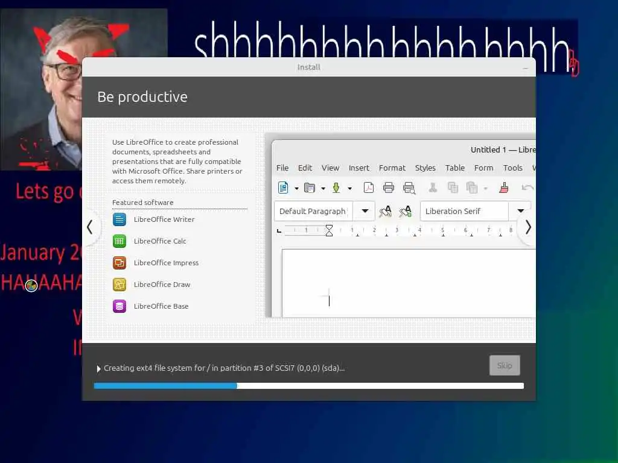Screen dimensions: 618x463
Task: Open the Styles menu
Action: [x=425, y=168]
